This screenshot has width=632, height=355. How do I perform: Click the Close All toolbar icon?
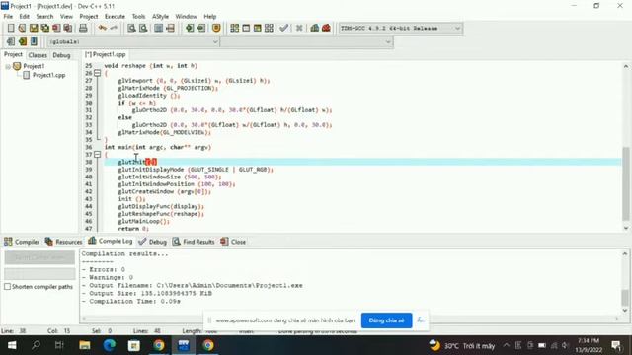[x=68, y=28]
